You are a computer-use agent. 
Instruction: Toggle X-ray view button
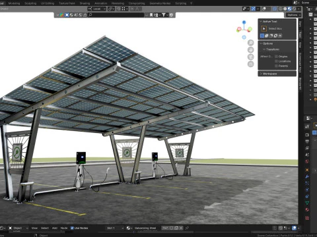pos(275,9)
